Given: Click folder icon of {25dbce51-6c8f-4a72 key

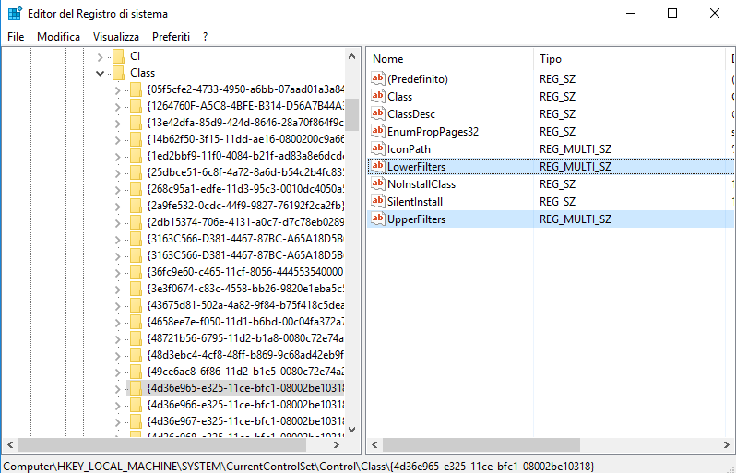Looking at the screenshot, I should 136,172.
